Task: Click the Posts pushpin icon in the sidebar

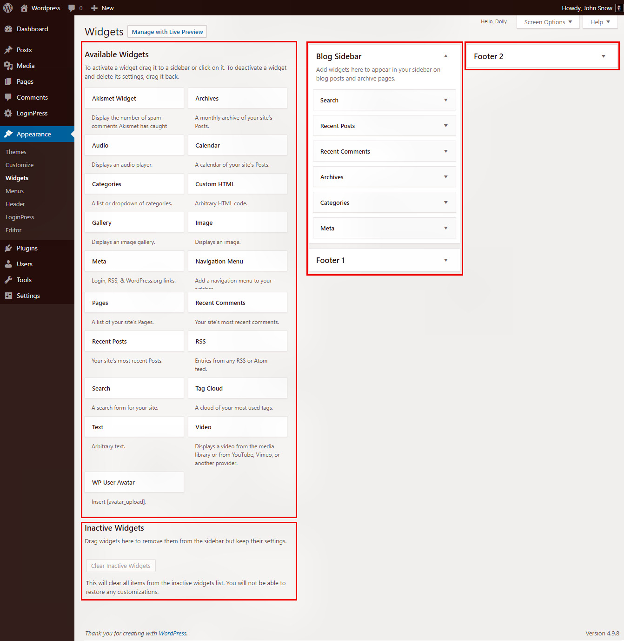Action: click(x=8, y=50)
